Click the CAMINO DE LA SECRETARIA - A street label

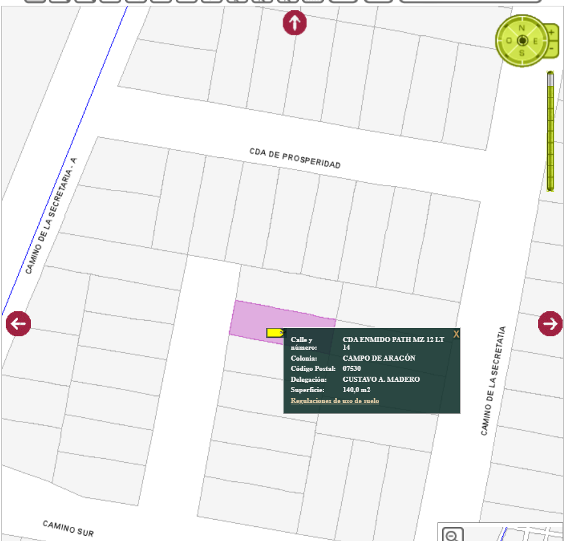51,216
